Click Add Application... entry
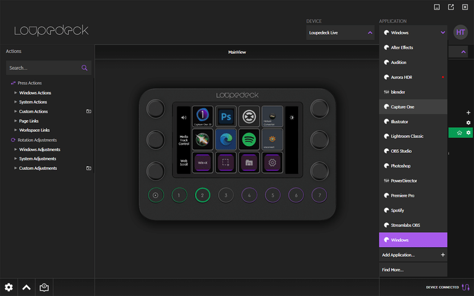Viewport: 474px width, 296px height. coord(413,255)
